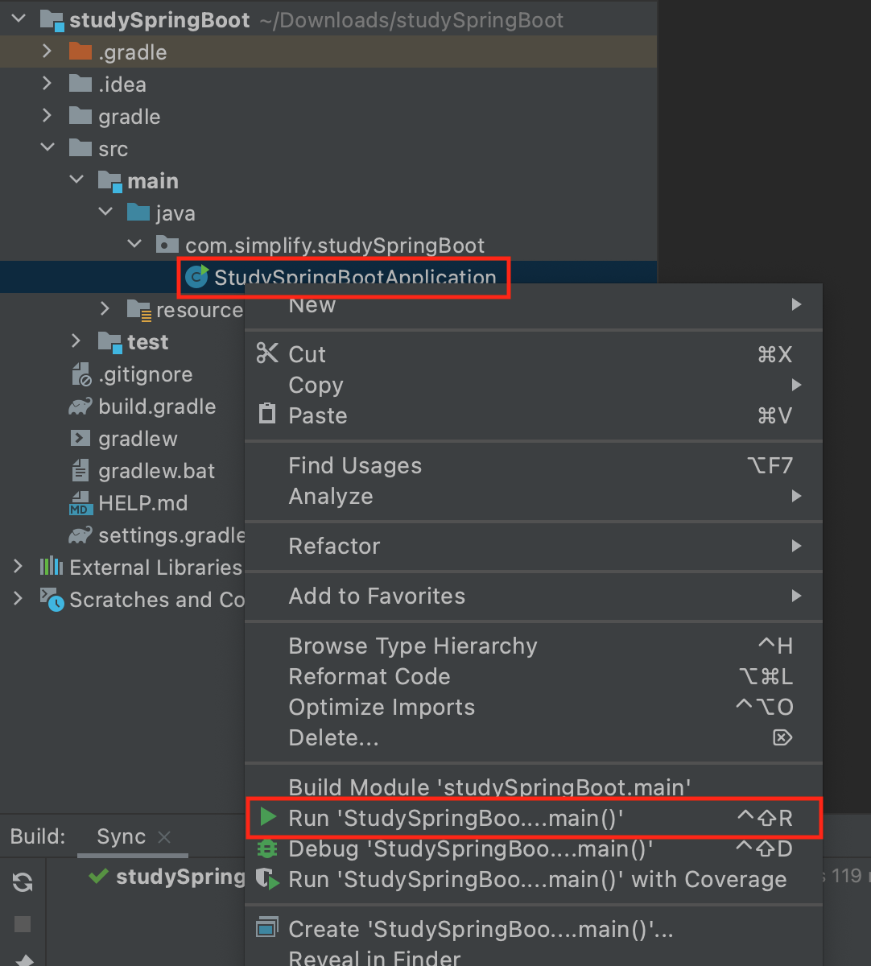Click the scissors Cut icon

tap(267, 353)
